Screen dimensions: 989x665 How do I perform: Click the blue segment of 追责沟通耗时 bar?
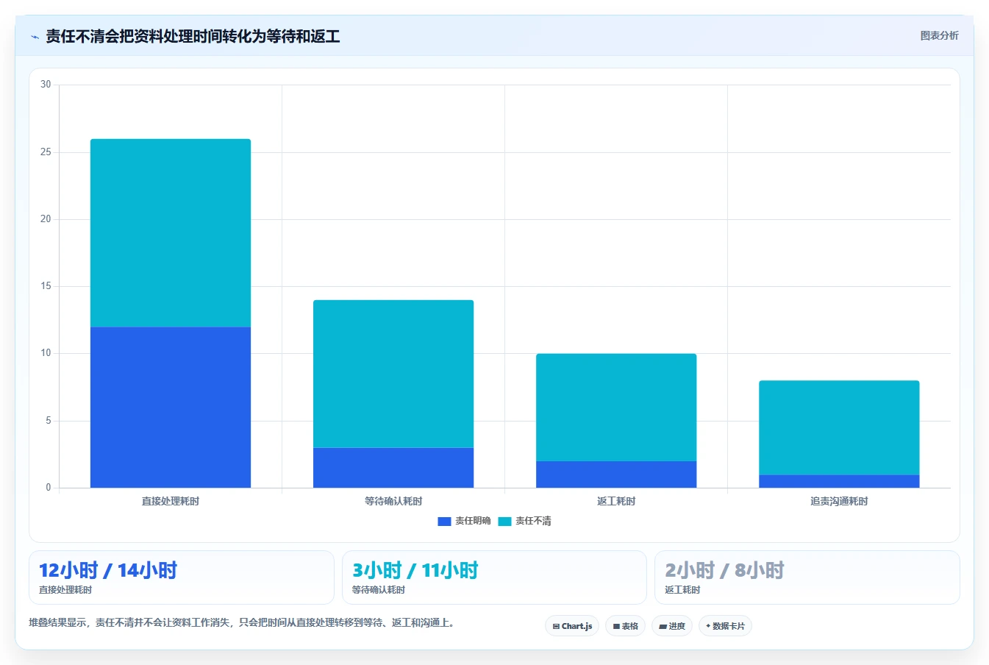coord(839,481)
